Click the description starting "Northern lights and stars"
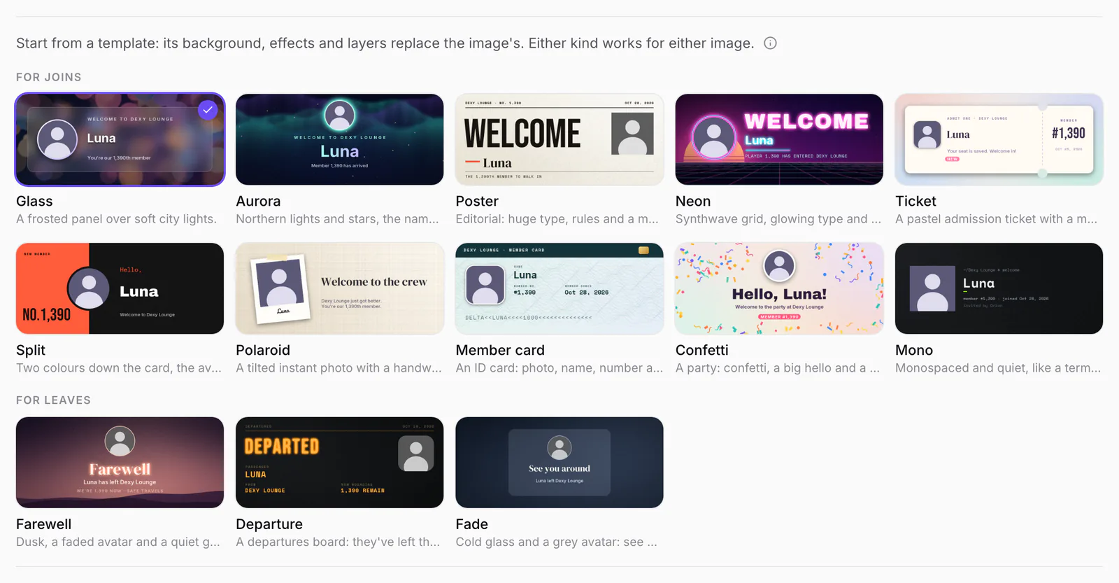Image resolution: width=1119 pixels, height=583 pixels. click(338, 219)
